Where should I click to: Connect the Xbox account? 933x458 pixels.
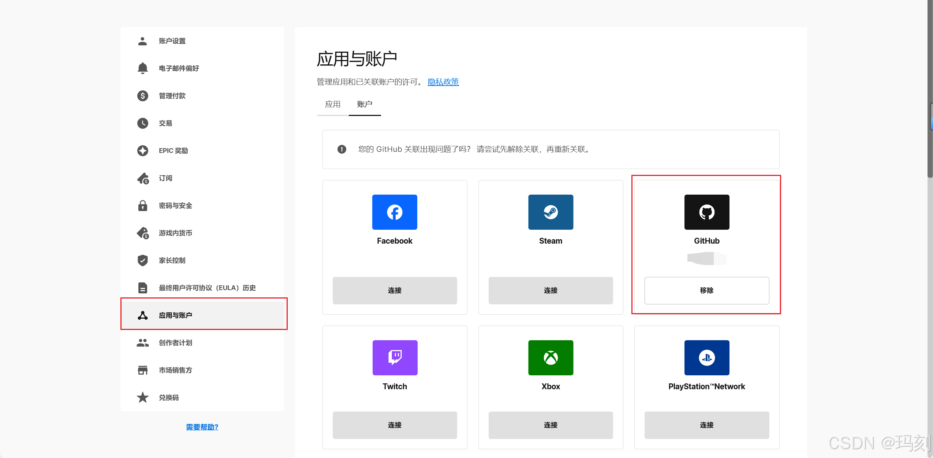[551, 425]
